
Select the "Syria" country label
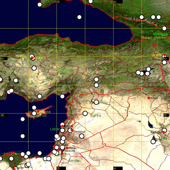96,116
